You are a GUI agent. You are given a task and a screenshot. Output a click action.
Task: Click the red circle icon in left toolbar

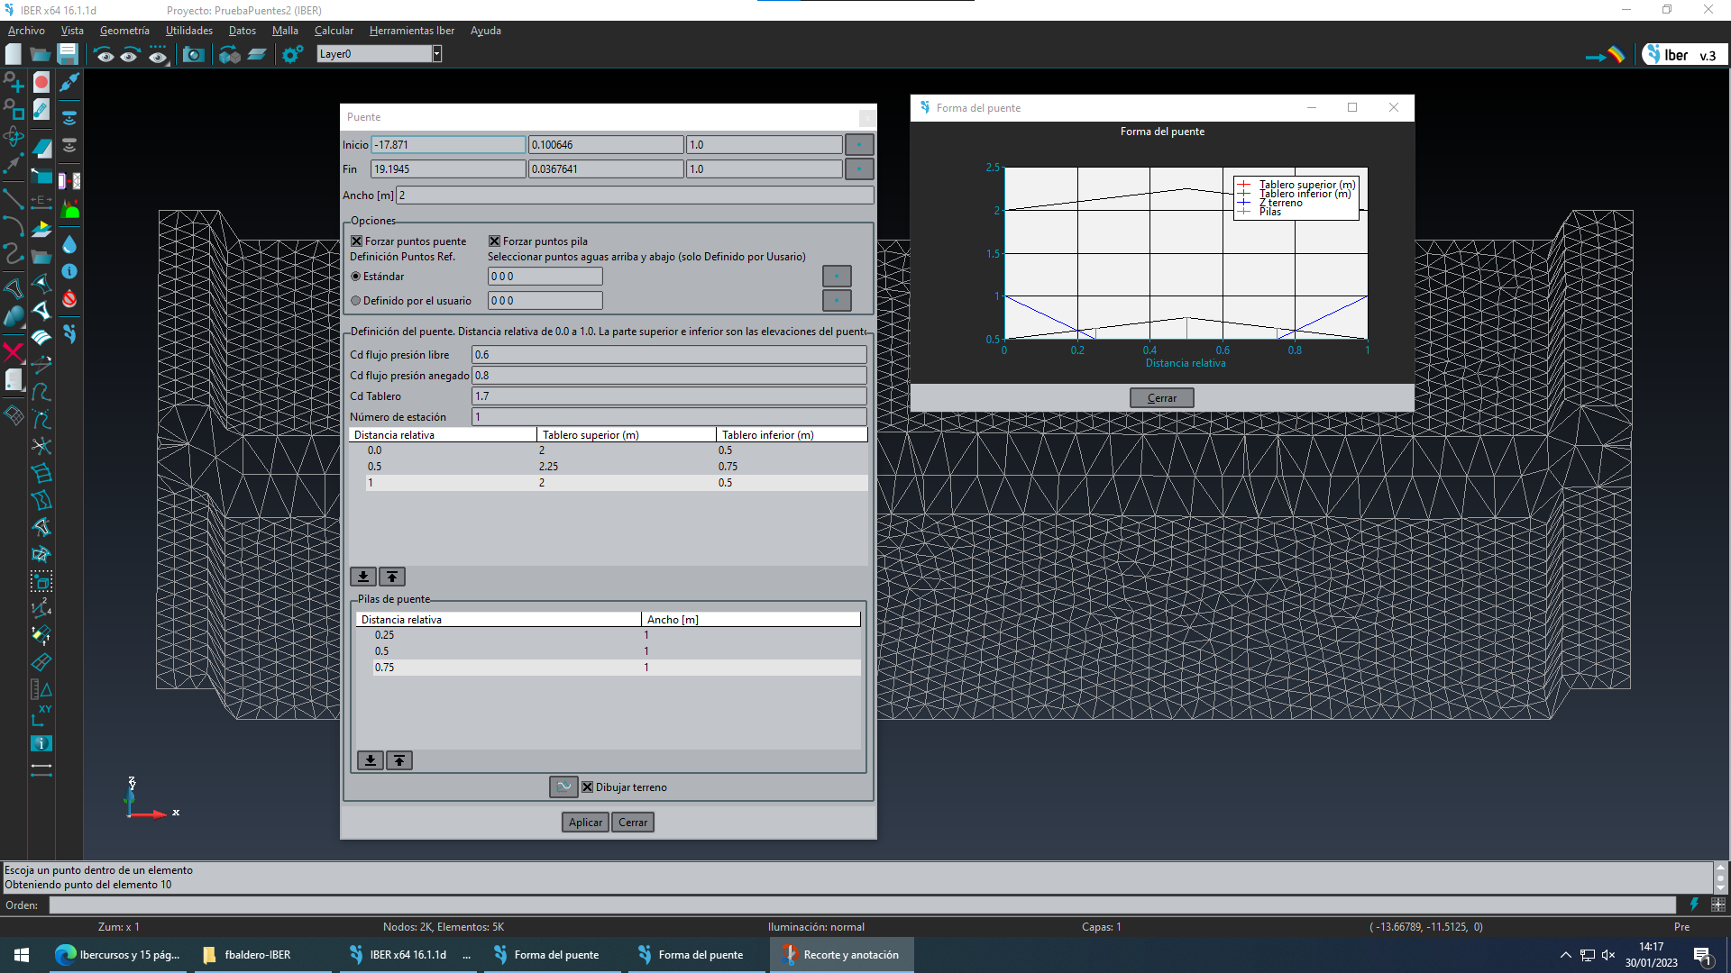(x=41, y=83)
